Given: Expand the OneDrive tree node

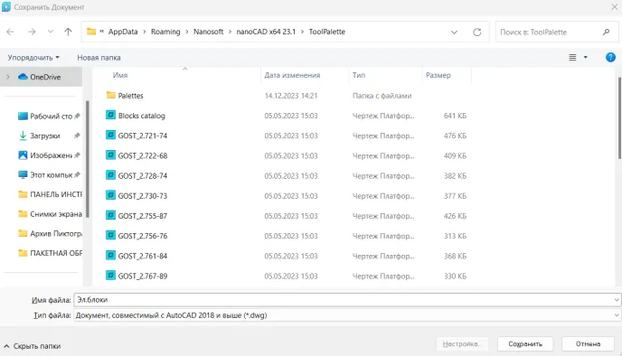Looking at the screenshot, I should point(8,77).
